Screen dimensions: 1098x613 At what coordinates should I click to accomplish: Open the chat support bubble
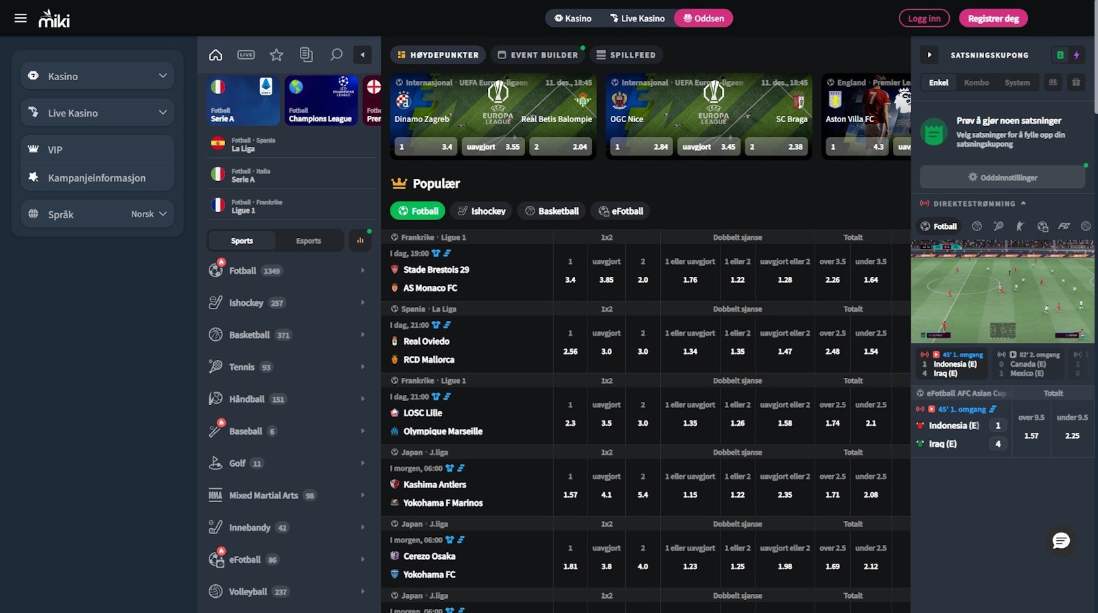click(x=1061, y=541)
